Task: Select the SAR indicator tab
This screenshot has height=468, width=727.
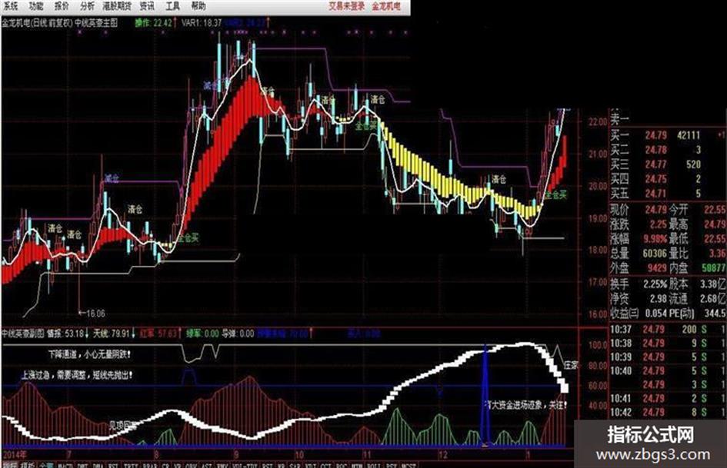Action: click(x=295, y=465)
